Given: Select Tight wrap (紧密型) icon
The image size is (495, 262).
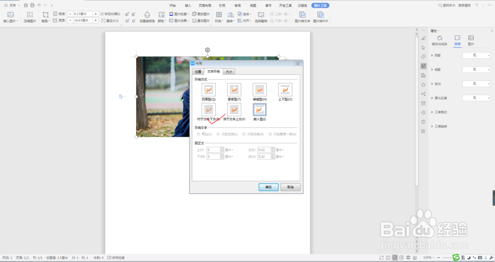Looking at the screenshot, I should point(234,90).
